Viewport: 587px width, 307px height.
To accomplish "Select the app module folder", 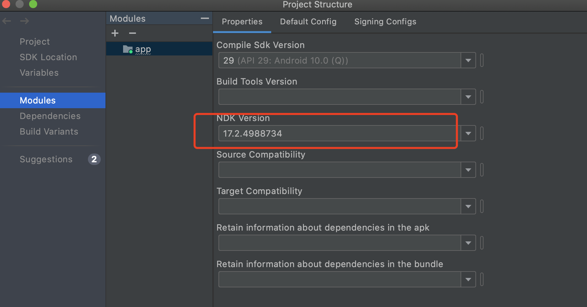I will [143, 49].
